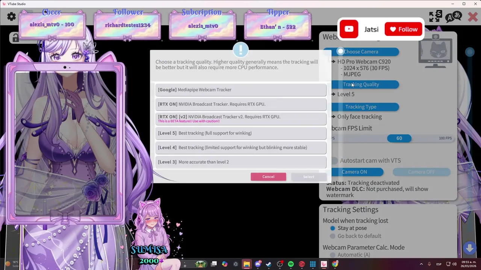481x270 pixels.
Task: Open Steam from the taskbar
Action: [x=268, y=264]
